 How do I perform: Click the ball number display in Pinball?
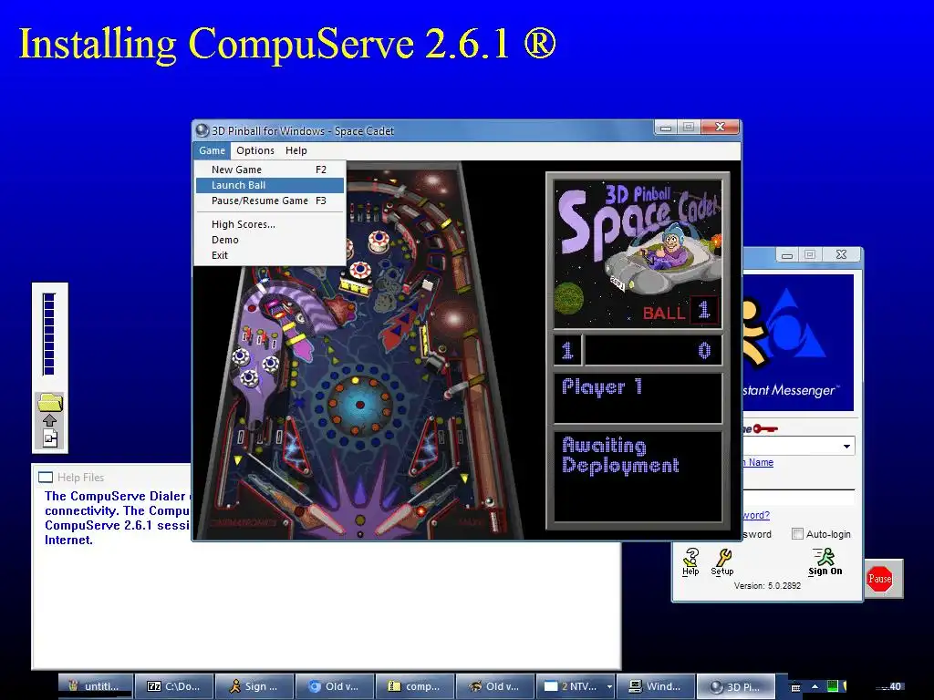[704, 310]
